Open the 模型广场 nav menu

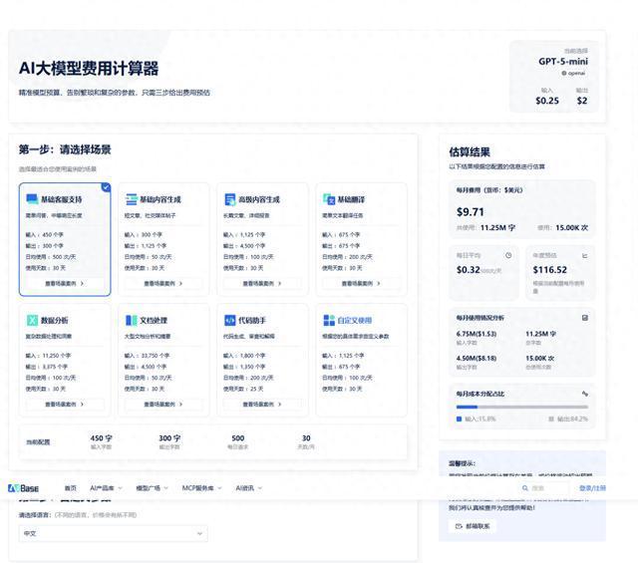click(152, 487)
